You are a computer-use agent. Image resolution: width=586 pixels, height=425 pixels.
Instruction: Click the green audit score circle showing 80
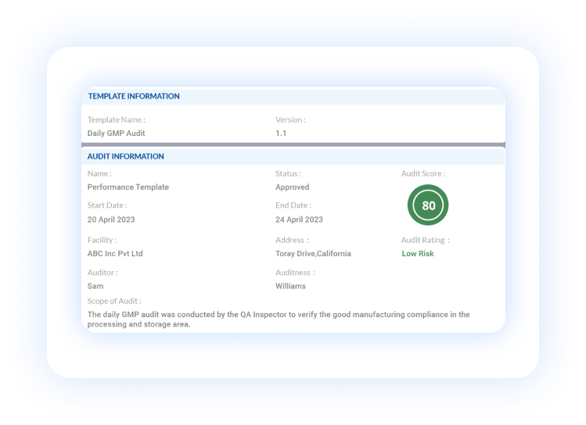pyautogui.click(x=428, y=205)
